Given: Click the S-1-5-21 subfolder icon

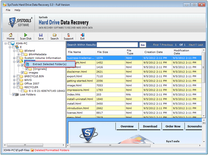Looking at the screenshot, I should pos(26,91).
